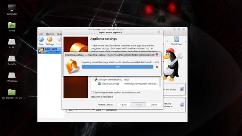Click the KALI-LINUX VM icon in the list
Image resolution: width=242 pixels, height=136 pixels.
point(41,50)
